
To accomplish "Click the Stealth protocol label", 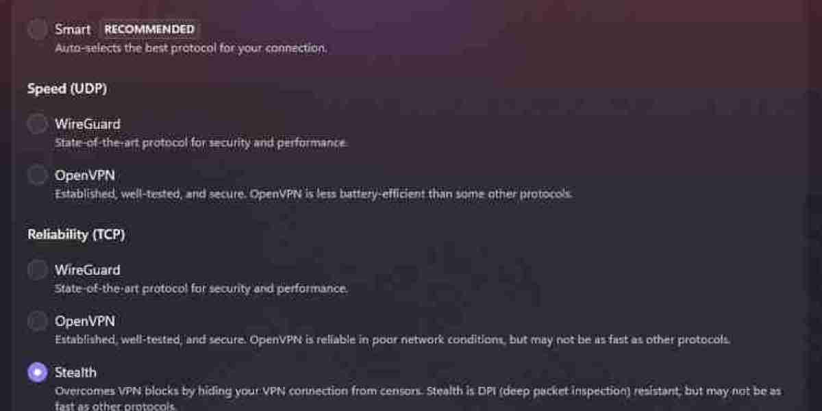I will [x=76, y=372].
